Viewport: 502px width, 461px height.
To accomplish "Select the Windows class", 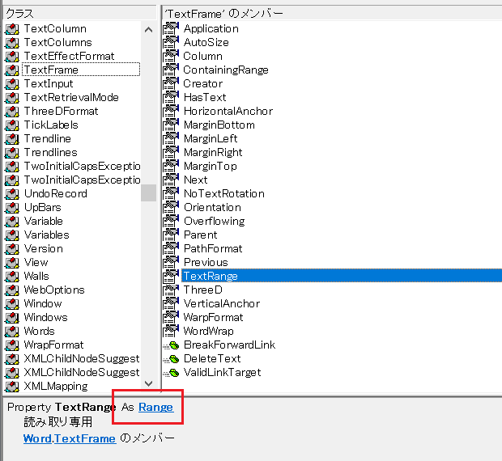I will coord(46,318).
